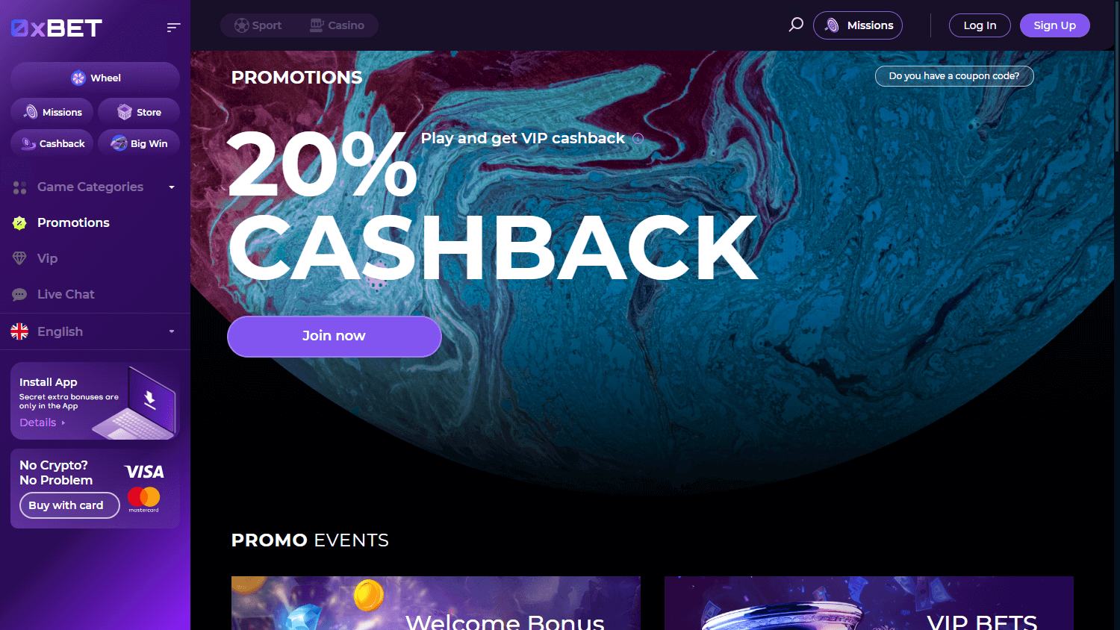Open Big Win section

pyautogui.click(x=139, y=143)
